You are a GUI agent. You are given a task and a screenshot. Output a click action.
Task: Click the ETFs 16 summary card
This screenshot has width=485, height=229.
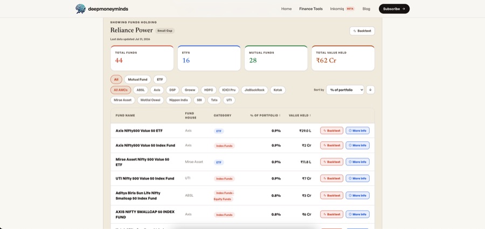[209, 58]
